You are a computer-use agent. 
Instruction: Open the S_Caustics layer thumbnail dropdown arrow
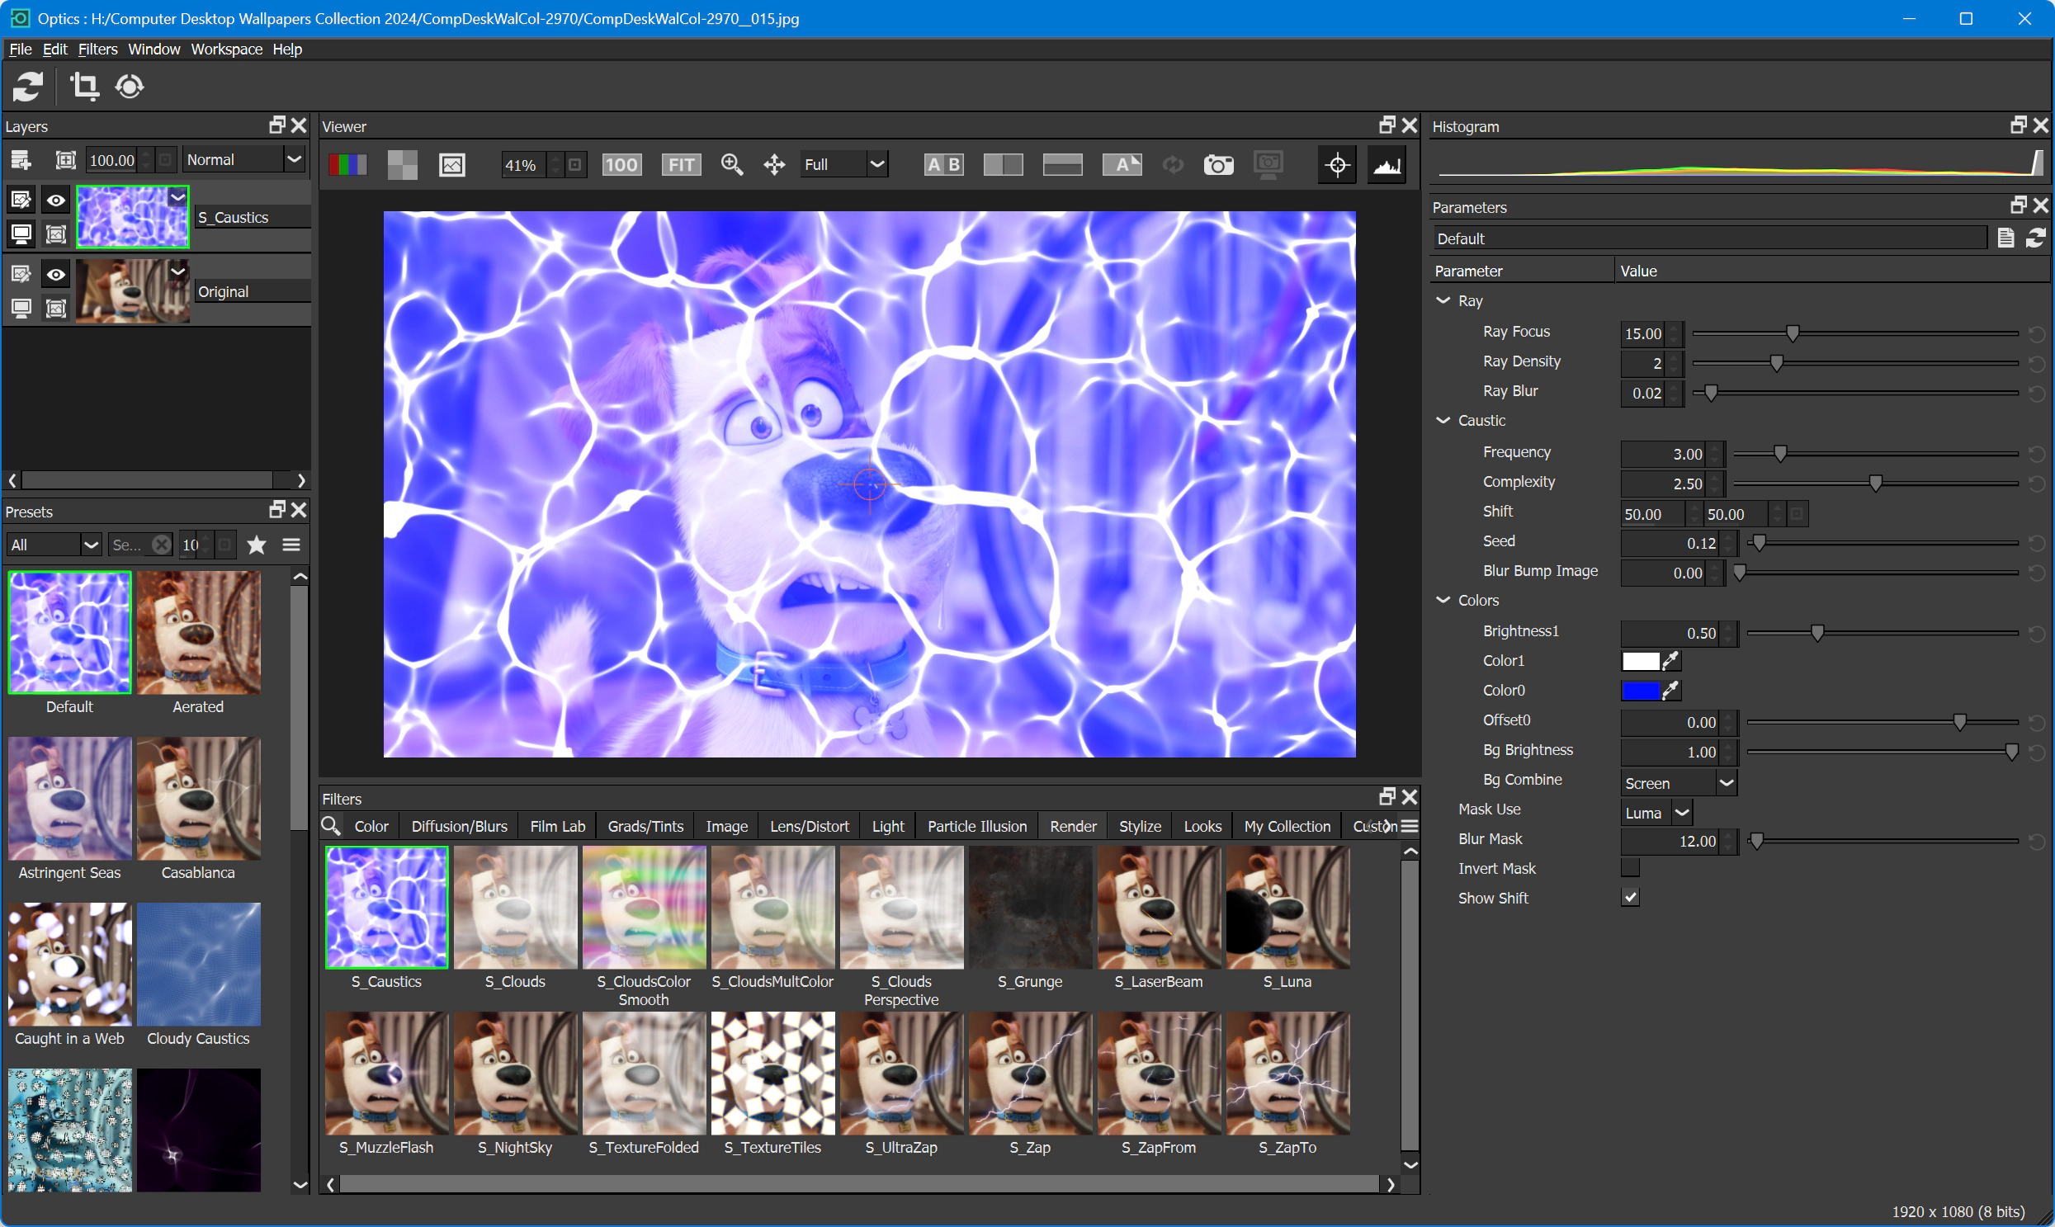click(x=177, y=197)
